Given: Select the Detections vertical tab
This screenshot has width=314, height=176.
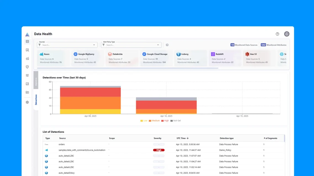Looking at the screenshot, I should 36,100.
